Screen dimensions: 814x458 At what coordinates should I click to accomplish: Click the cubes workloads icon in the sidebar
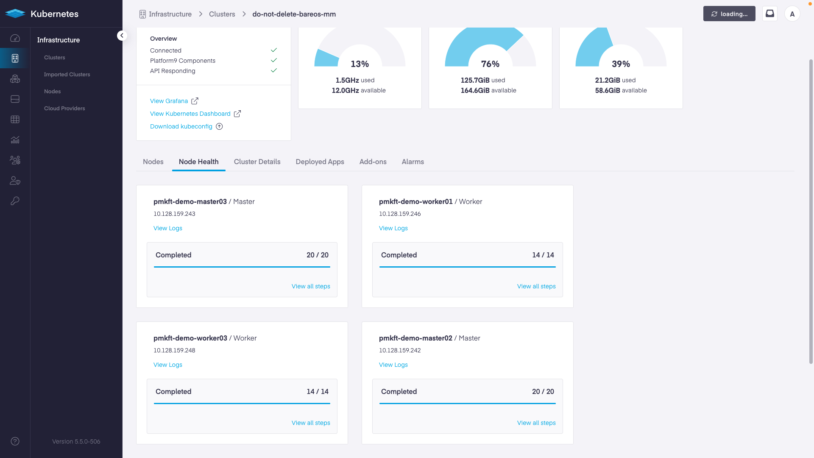15,79
